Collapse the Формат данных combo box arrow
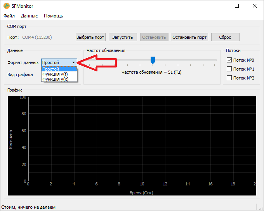This screenshot has height=211, width=264. click(x=74, y=62)
